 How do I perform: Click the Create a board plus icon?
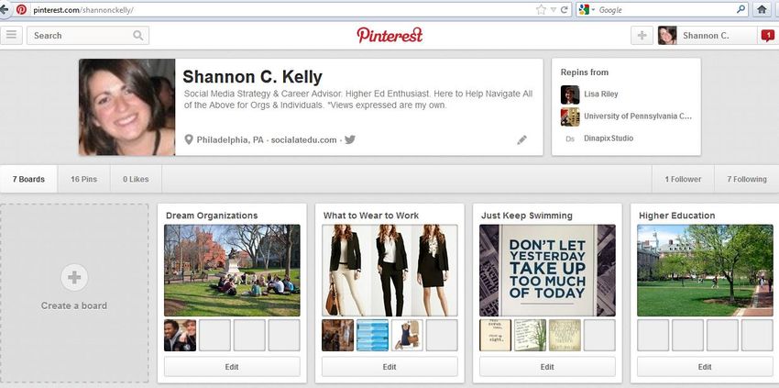pyautogui.click(x=74, y=278)
